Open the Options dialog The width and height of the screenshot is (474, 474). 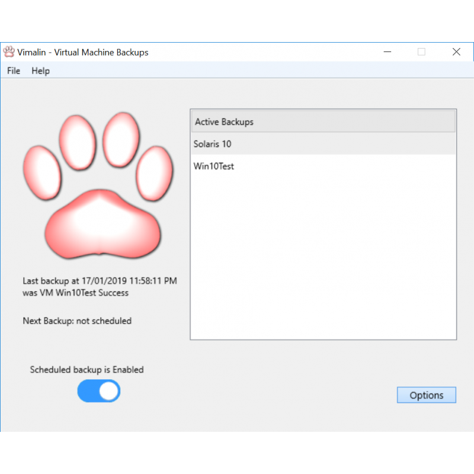click(x=426, y=395)
